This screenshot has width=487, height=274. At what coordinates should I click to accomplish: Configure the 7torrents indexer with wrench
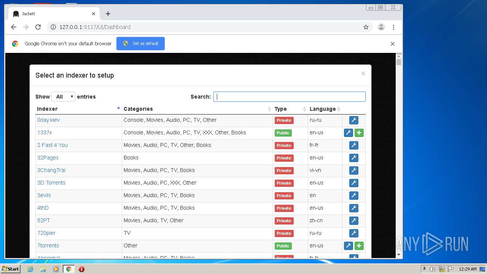pyautogui.click(x=349, y=246)
